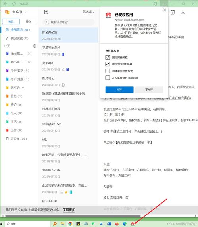Click the blue notebook tag on 学渣笔记系列
Screen dimensions: 198x227
pyautogui.click(x=63, y=54)
